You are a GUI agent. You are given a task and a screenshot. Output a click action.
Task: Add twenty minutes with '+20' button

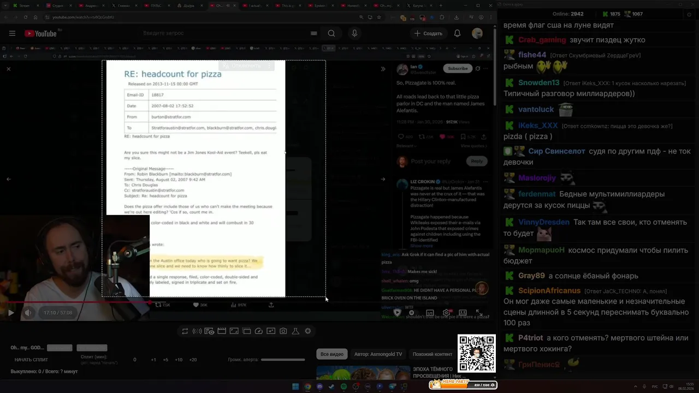193,360
